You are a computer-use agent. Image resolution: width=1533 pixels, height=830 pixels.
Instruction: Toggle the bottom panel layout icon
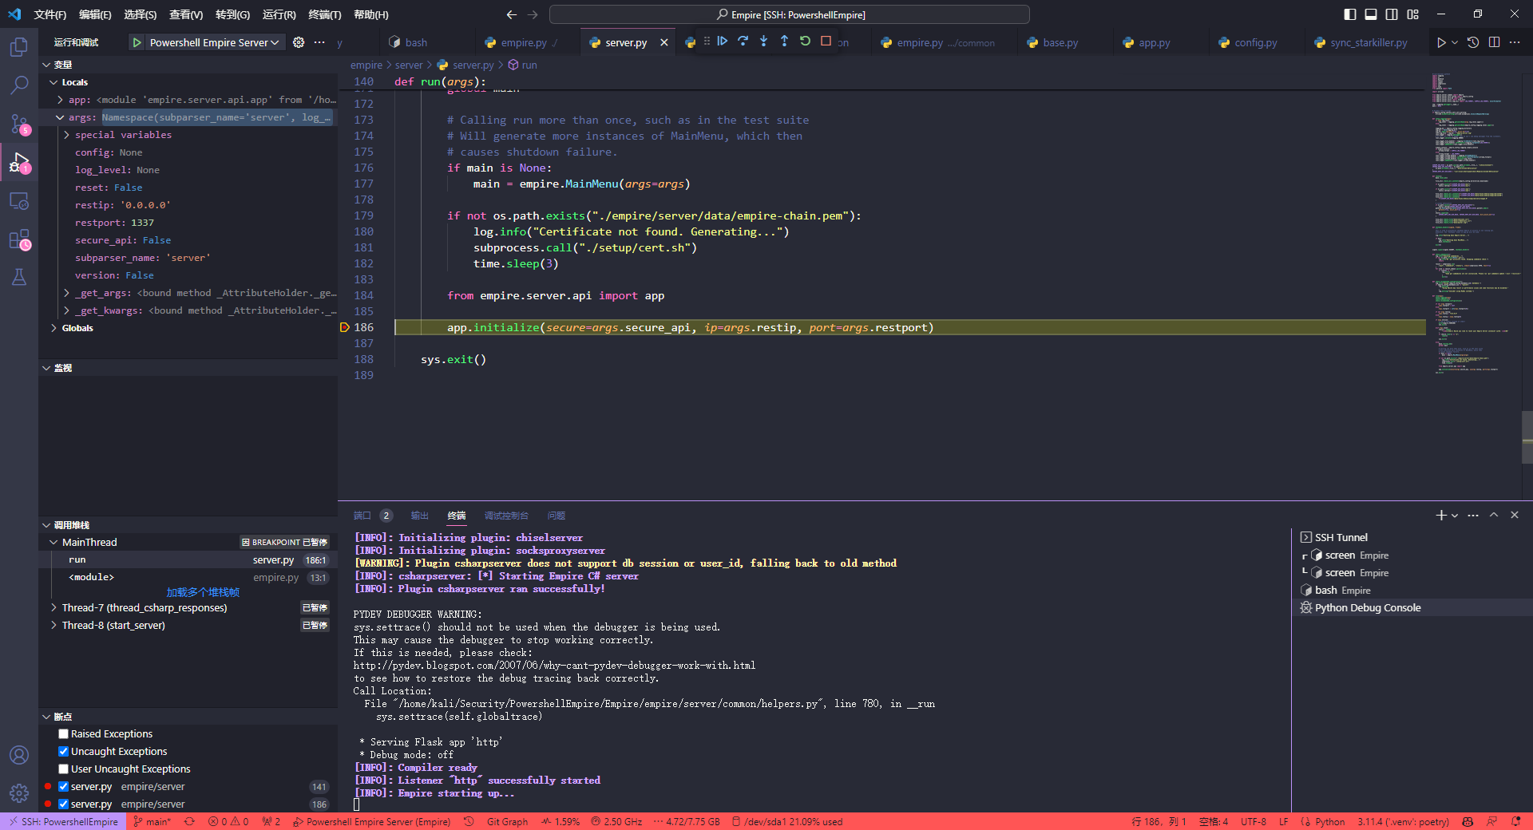click(x=1371, y=14)
